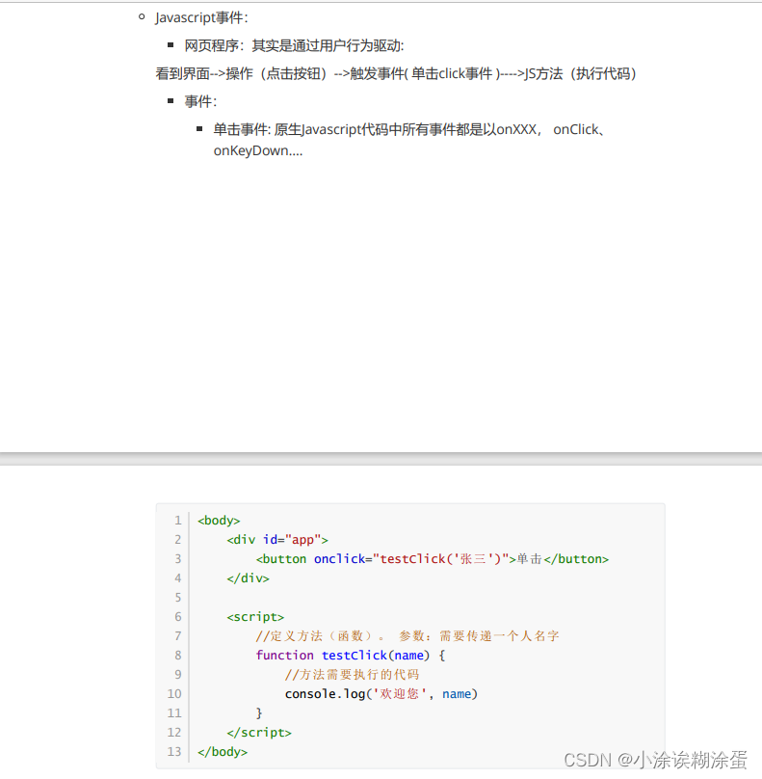Click the text '单击事件: 原生Javascript代码'

tap(301, 129)
